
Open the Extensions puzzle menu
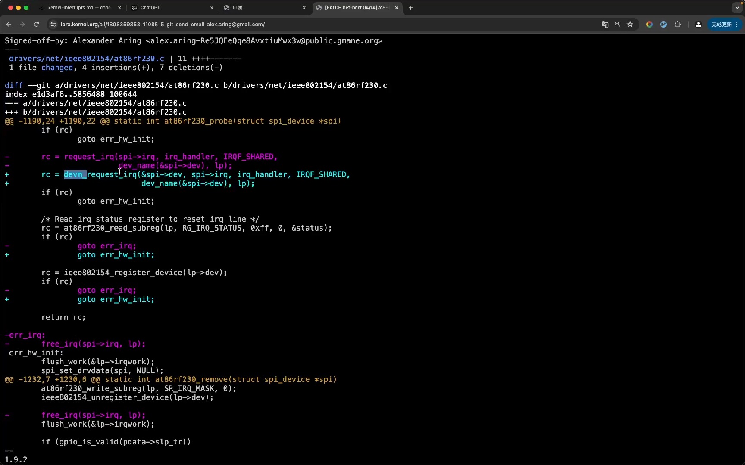coord(677,25)
